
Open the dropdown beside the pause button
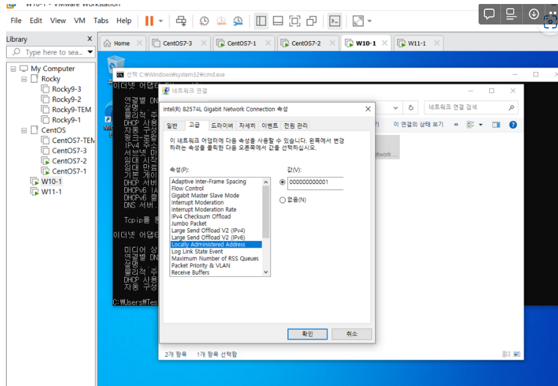[x=160, y=21]
